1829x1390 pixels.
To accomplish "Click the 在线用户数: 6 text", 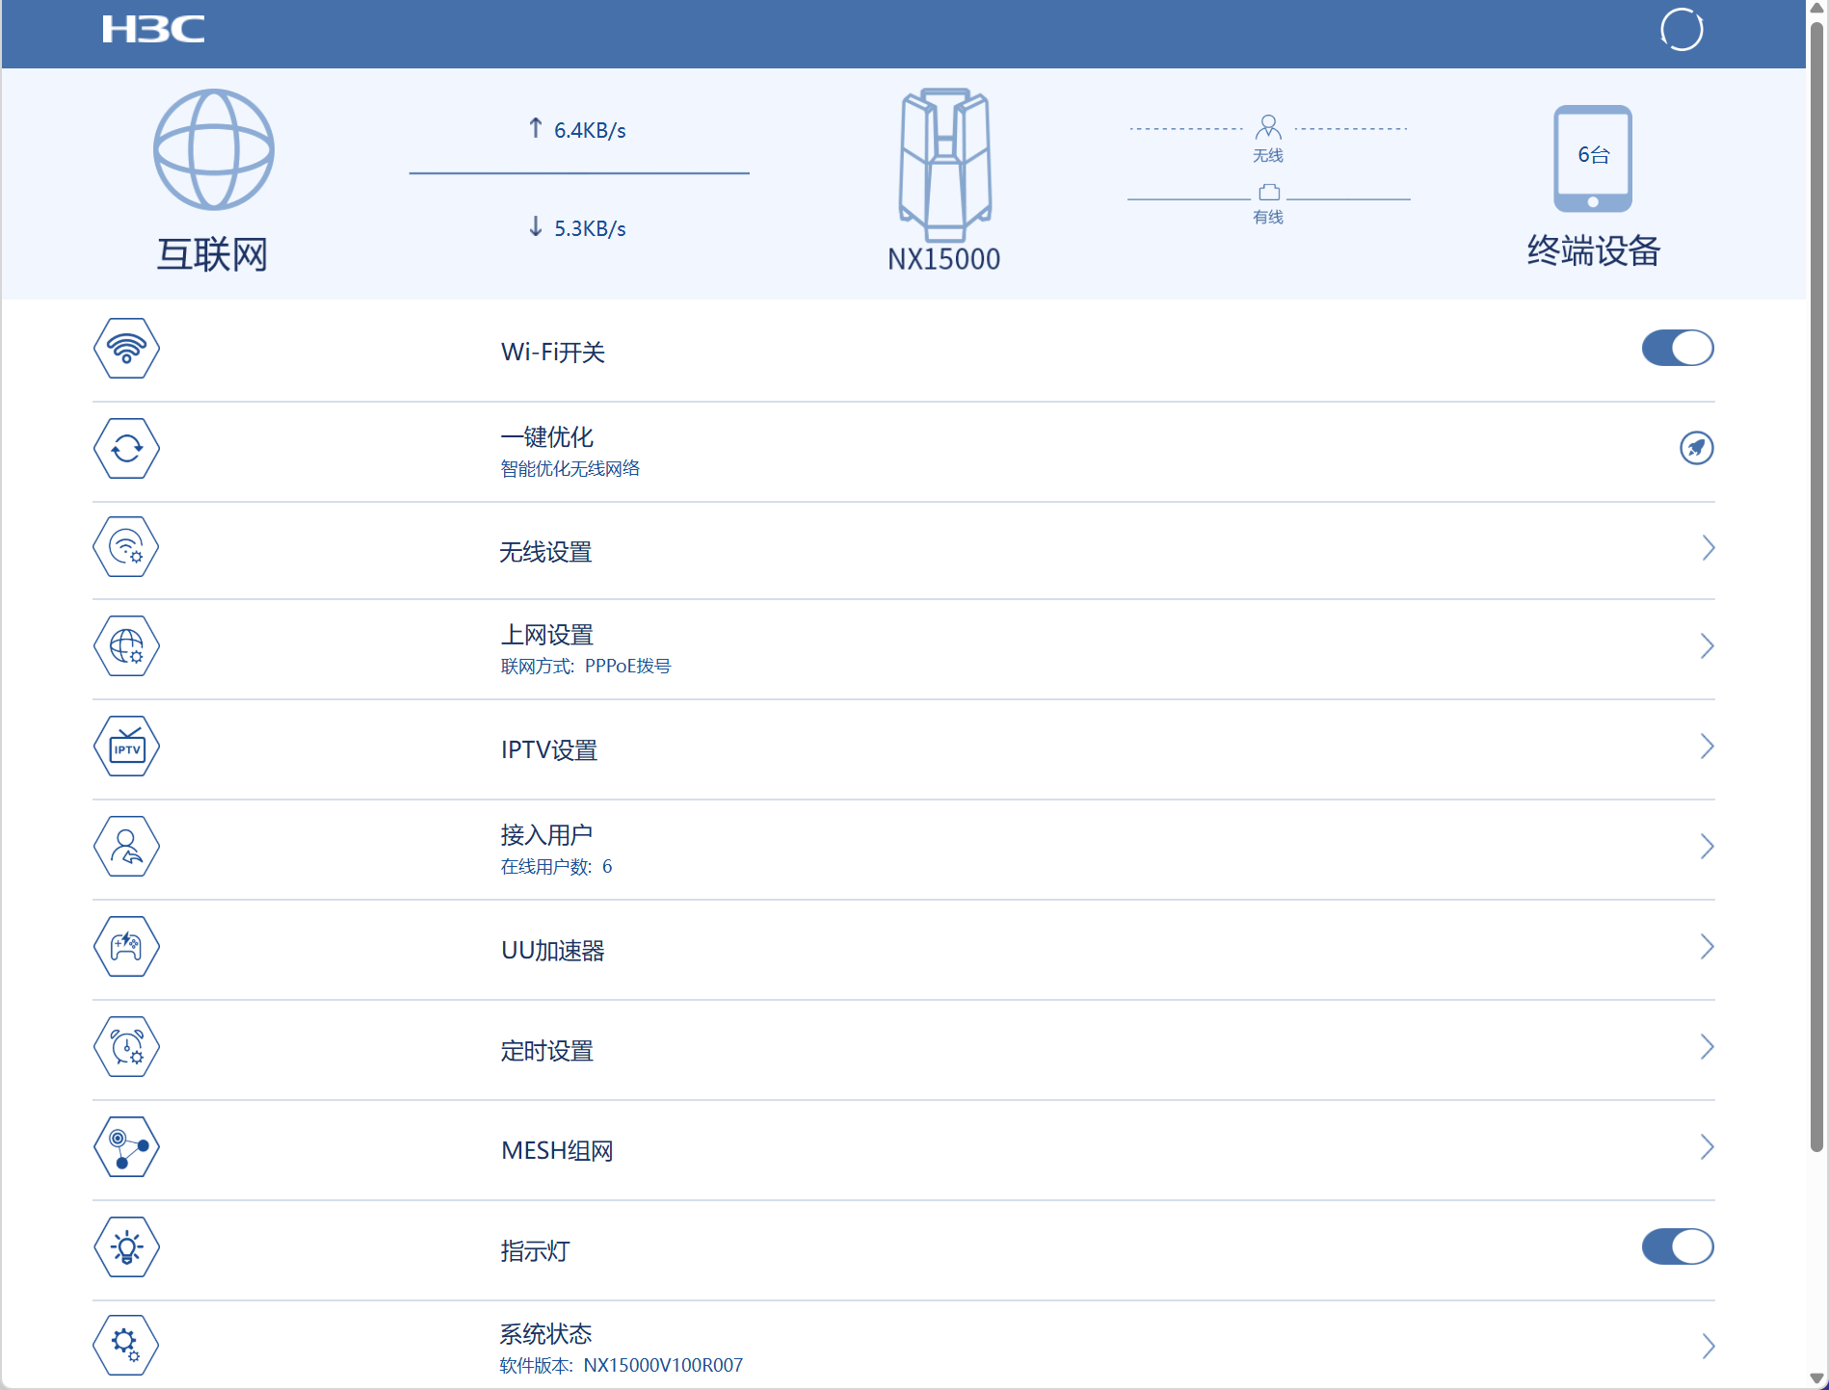I will click(556, 866).
